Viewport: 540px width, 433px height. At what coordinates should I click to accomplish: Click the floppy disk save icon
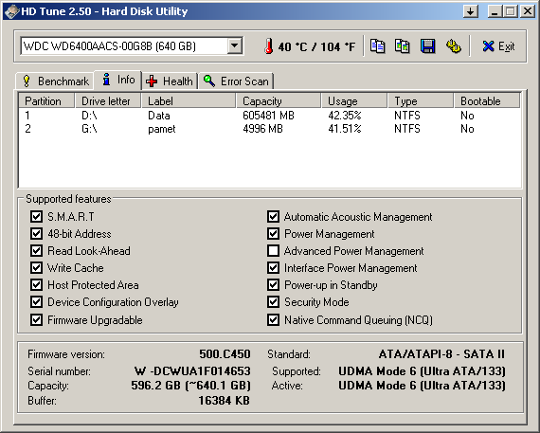coord(427,46)
